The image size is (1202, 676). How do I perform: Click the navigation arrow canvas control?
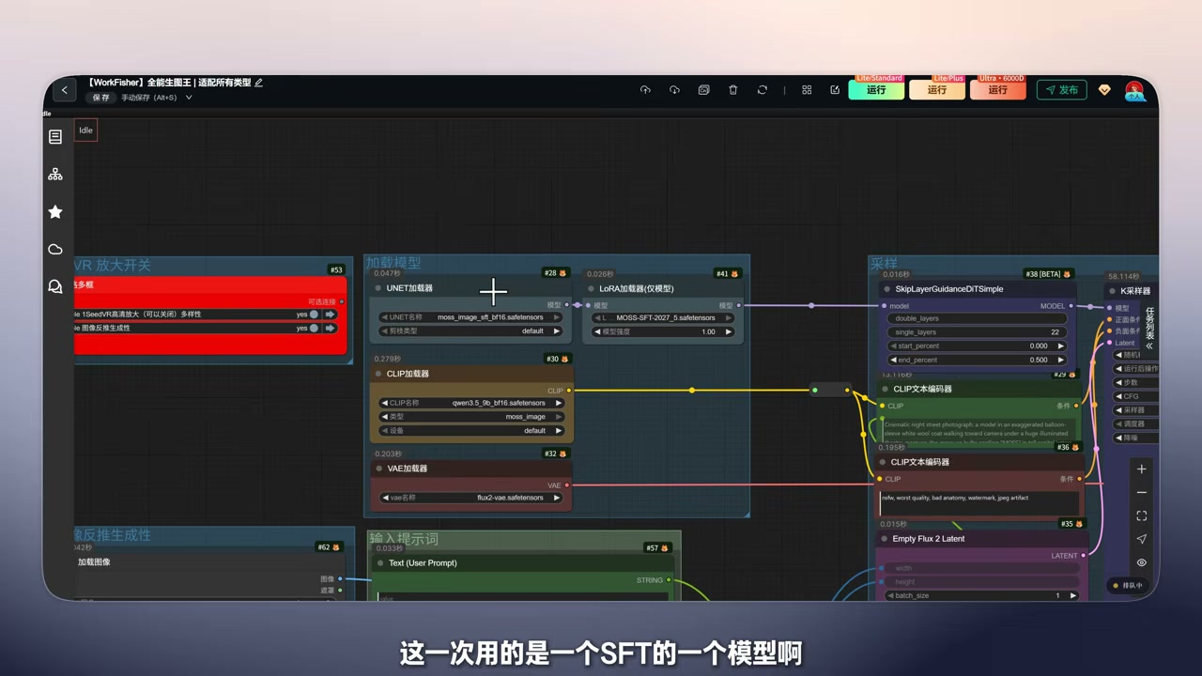(x=1142, y=539)
